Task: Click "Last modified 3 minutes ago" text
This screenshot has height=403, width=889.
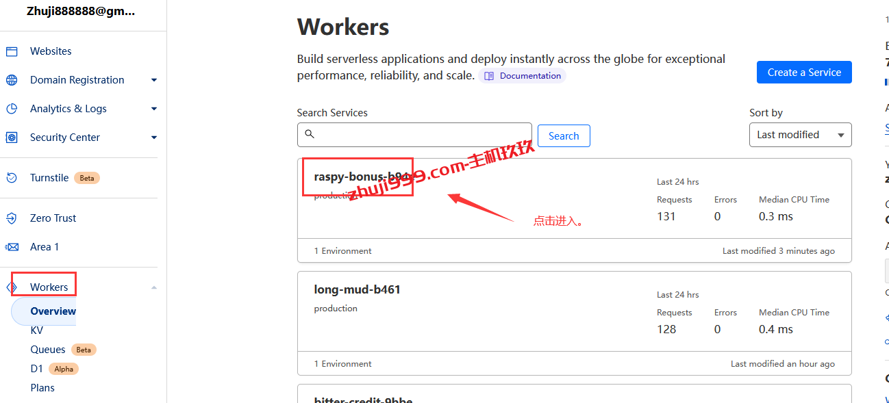Action: tap(779, 251)
